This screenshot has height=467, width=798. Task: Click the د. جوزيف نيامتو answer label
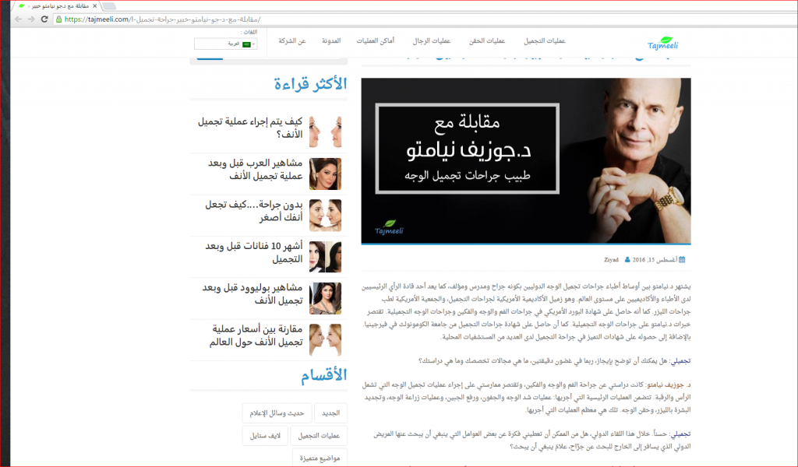pos(669,385)
